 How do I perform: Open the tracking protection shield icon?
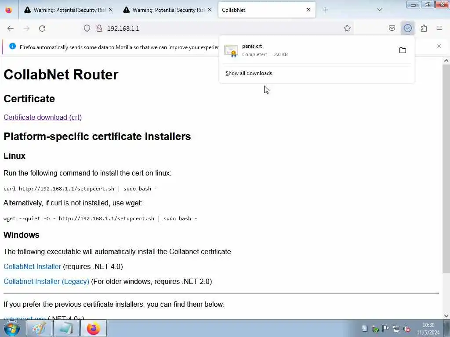(87, 28)
